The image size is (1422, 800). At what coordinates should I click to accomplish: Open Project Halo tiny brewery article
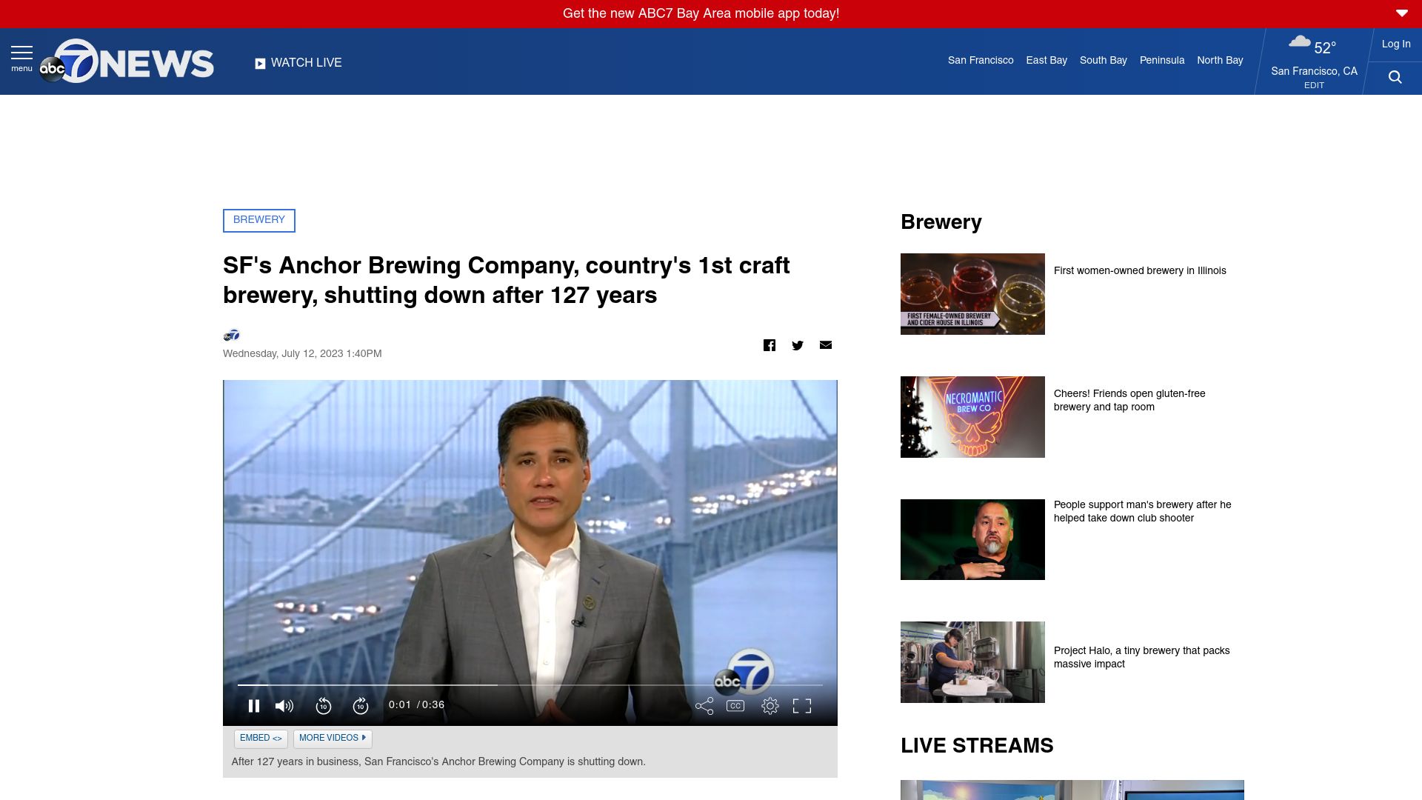point(1141,658)
